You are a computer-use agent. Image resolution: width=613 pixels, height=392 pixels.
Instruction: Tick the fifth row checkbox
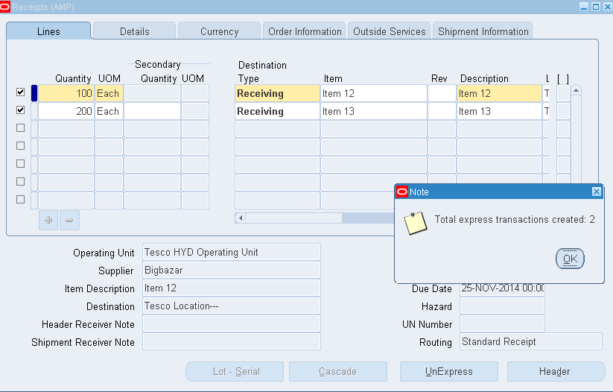pyautogui.click(x=21, y=163)
